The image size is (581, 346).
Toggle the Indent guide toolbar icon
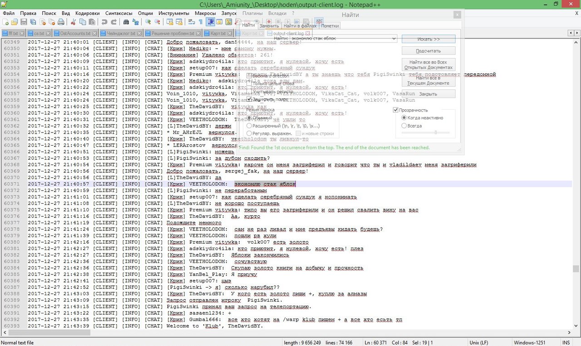[210, 22]
